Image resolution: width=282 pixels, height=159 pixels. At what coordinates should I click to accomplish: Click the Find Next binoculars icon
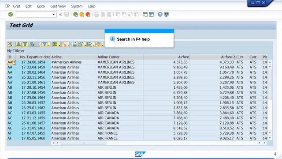click(109, 15)
